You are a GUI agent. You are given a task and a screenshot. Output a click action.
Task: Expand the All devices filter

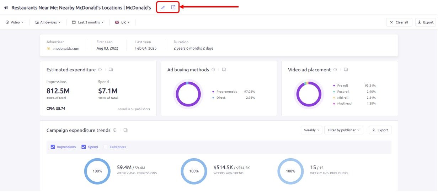coord(48,22)
